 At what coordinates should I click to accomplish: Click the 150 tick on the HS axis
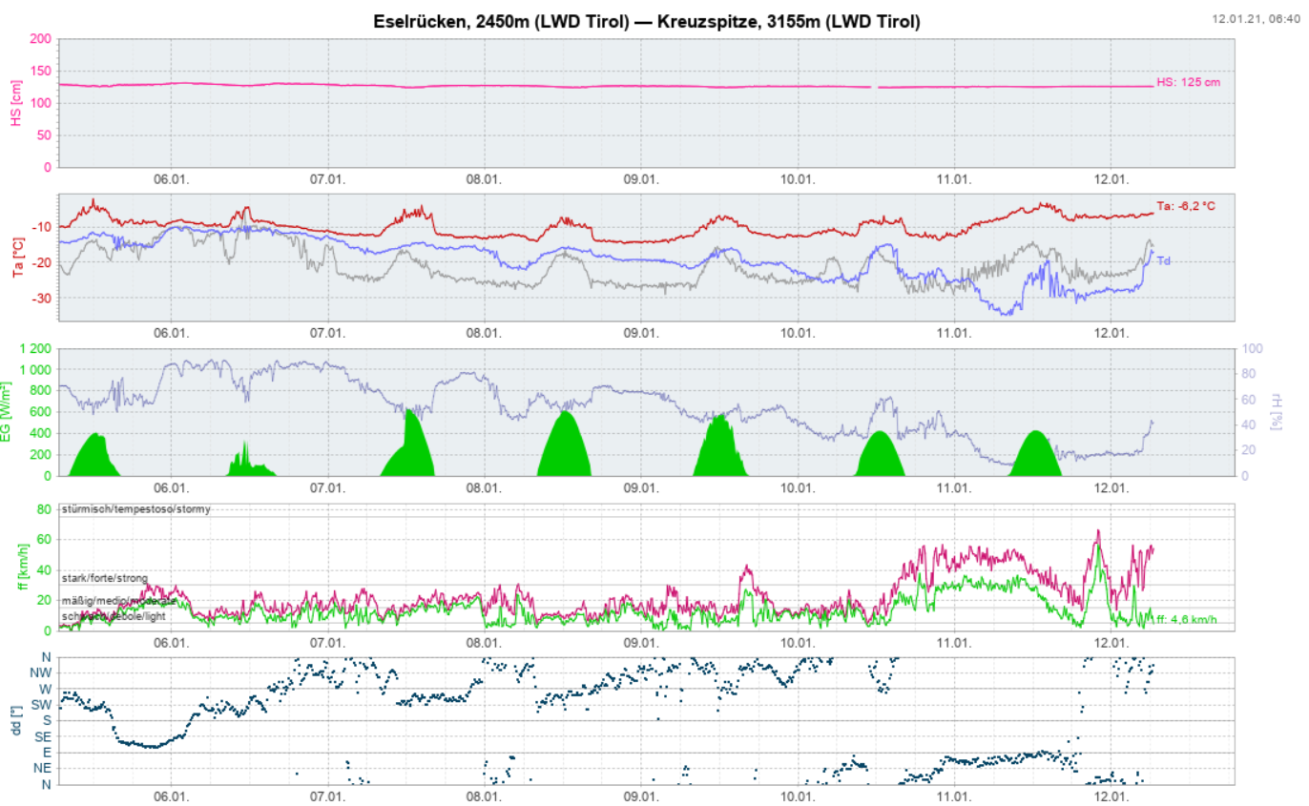(x=40, y=71)
